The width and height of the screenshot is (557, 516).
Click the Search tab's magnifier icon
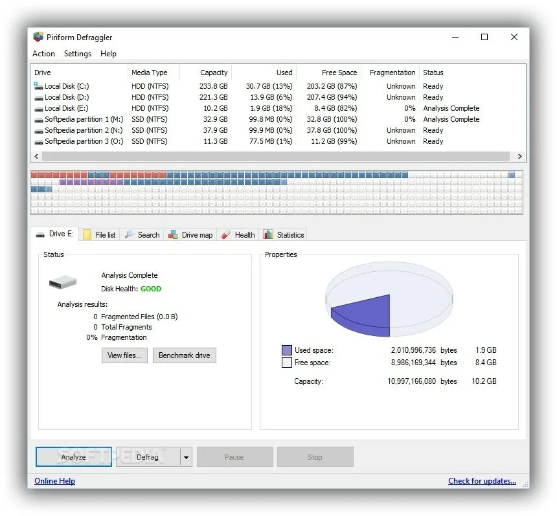click(x=130, y=234)
